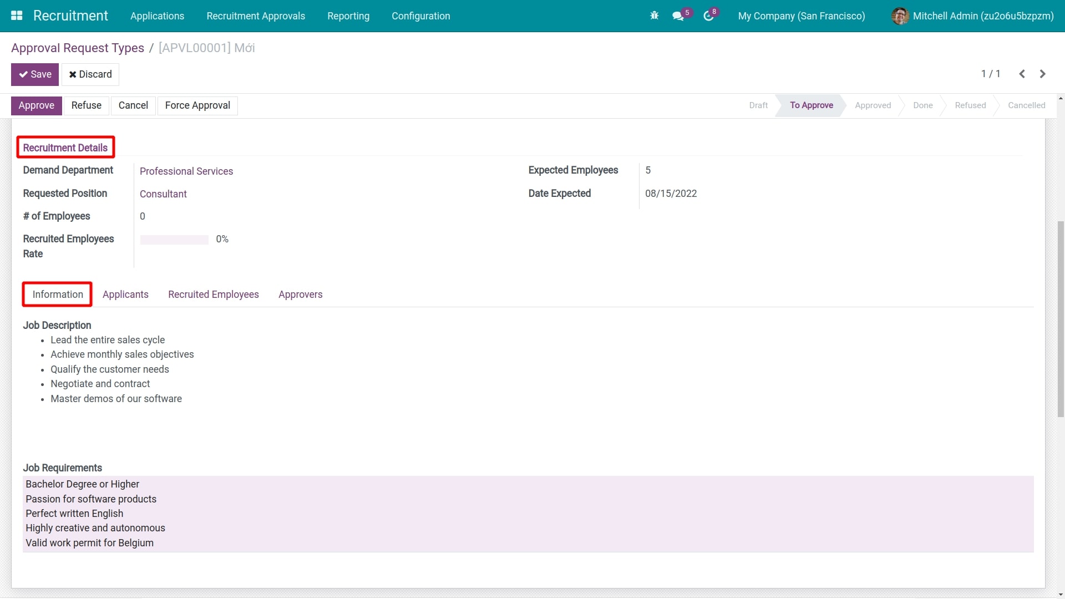
Task: Set stage back to Draft in statusbar
Action: [x=758, y=105]
